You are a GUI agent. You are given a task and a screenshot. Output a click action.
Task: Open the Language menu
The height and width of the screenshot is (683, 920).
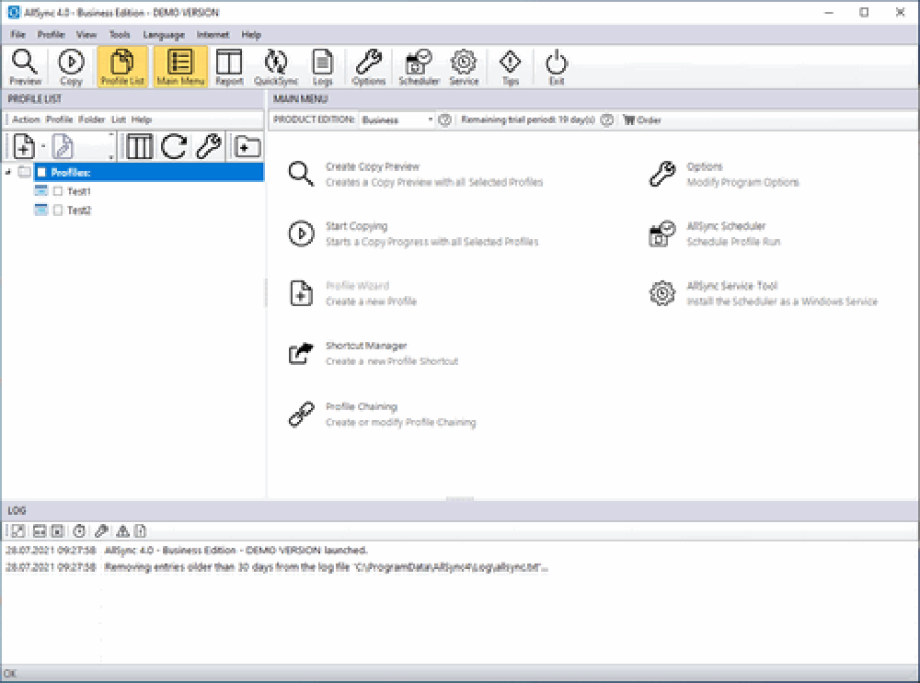coord(163,34)
